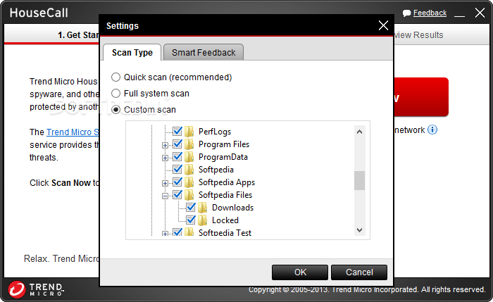Open the Smart Feedback tab
The height and width of the screenshot is (302, 493).
204,53
